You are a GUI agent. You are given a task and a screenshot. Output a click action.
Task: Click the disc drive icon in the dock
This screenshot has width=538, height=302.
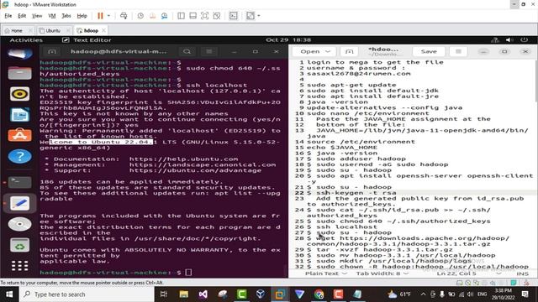point(19,224)
